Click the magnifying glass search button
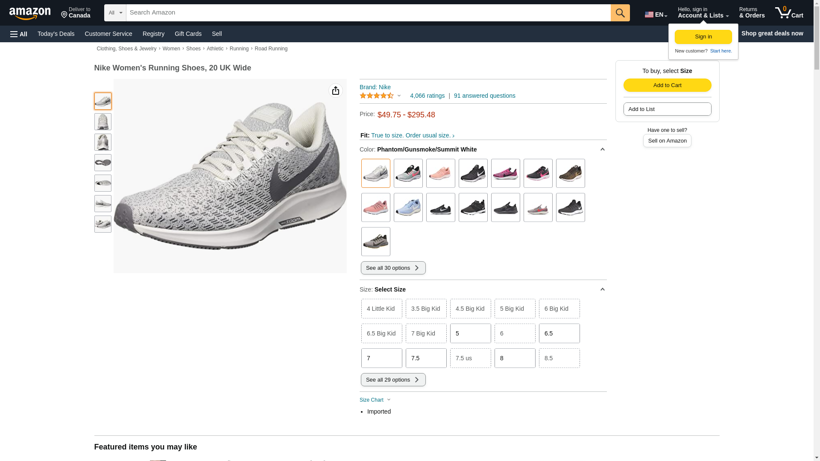Image resolution: width=820 pixels, height=461 pixels. pyautogui.click(x=620, y=13)
